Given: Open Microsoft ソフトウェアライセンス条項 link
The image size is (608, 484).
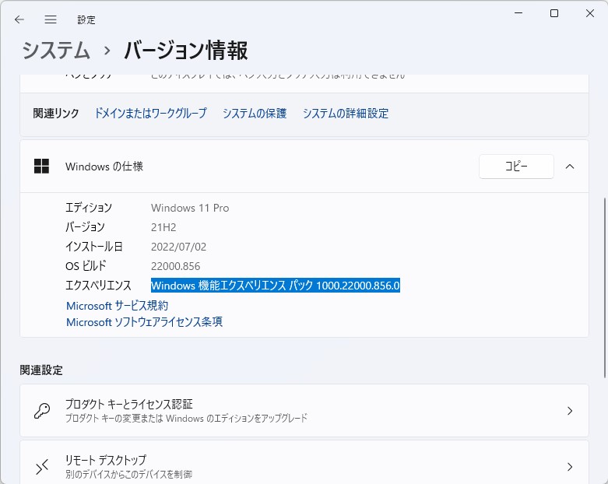Looking at the screenshot, I should click(144, 322).
